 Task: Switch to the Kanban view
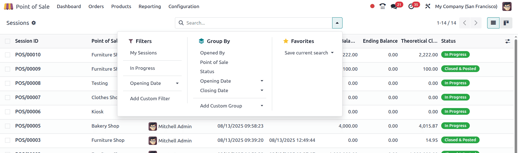pos(506,23)
